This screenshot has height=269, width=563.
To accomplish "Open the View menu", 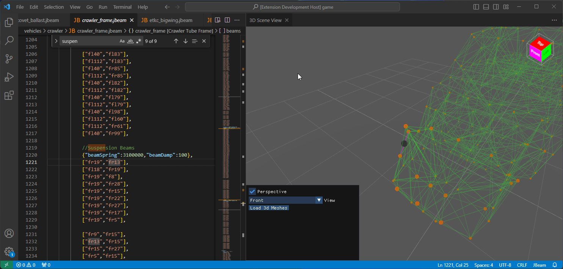I will (x=75, y=7).
